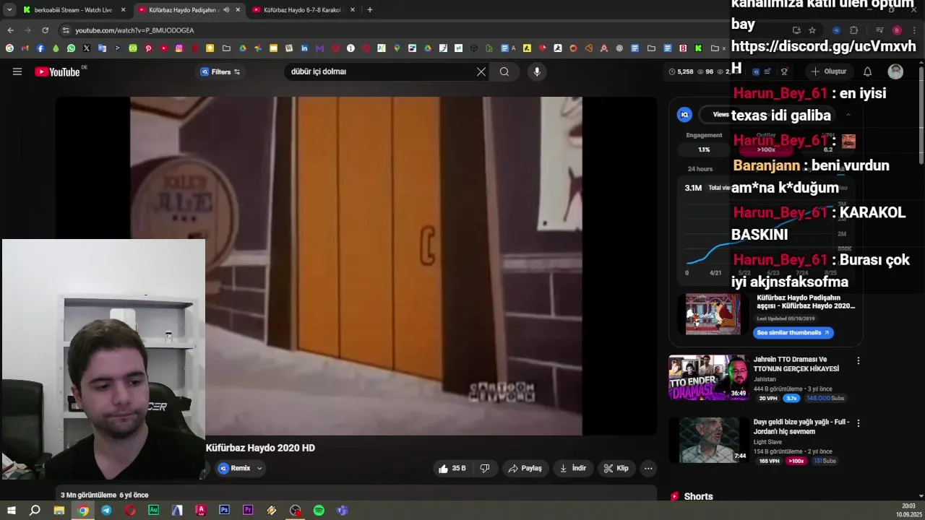Open the Jahistan channel name

pos(765,379)
